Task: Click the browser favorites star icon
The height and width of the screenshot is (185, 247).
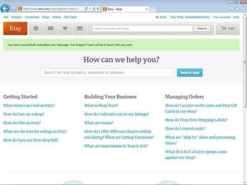Action: pos(237,9)
